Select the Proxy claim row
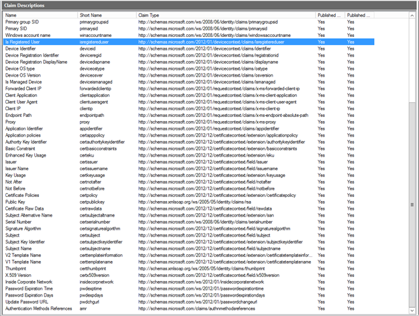This screenshot has height=316, width=419. (189, 122)
